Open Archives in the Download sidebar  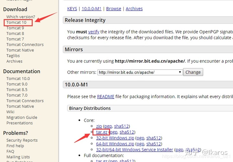click(15, 61)
